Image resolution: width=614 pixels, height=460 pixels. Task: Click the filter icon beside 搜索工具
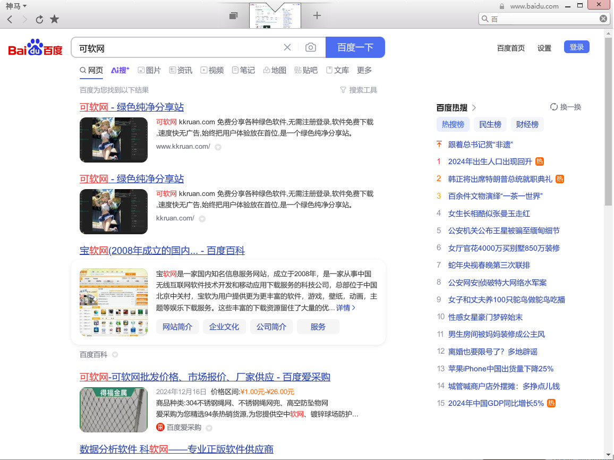343,90
